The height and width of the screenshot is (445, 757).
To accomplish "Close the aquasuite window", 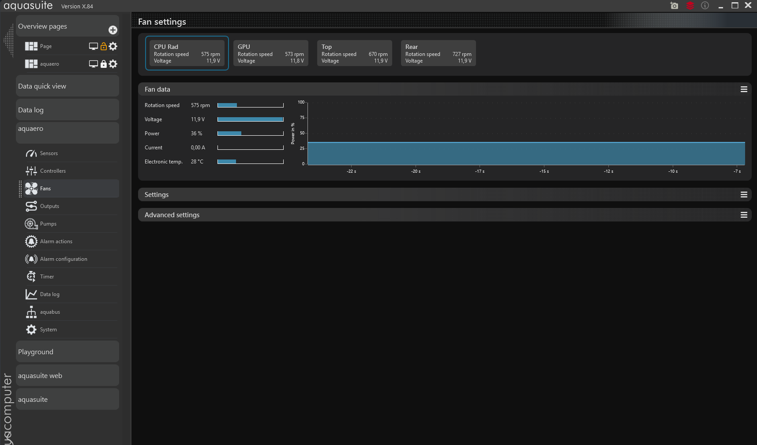I will (x=748, y=5).
